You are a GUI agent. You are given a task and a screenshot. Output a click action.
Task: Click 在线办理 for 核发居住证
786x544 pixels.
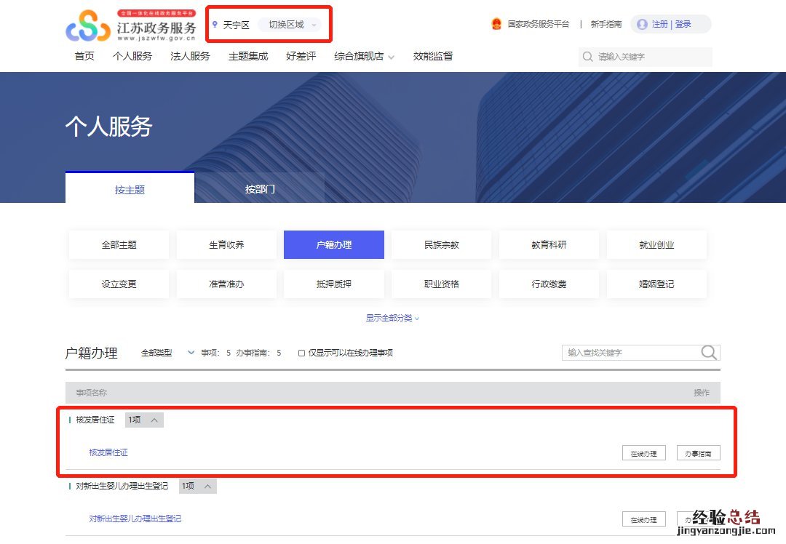643,453
